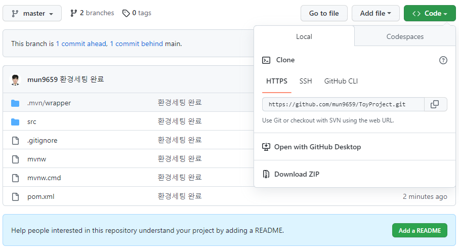Click the 2 minutes ago timestamp

pyautogui.click(x=425, y=196)
